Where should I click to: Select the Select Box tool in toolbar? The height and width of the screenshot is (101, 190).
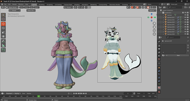coord(3,15)
